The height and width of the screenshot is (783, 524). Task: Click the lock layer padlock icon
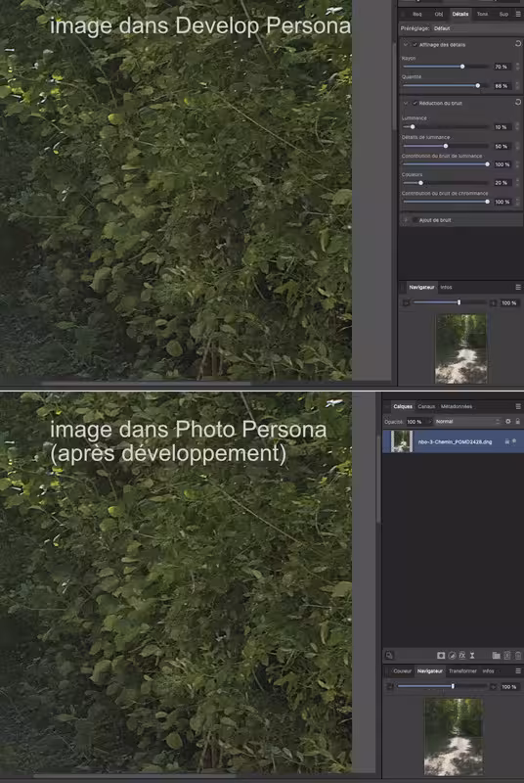point(518,422)
